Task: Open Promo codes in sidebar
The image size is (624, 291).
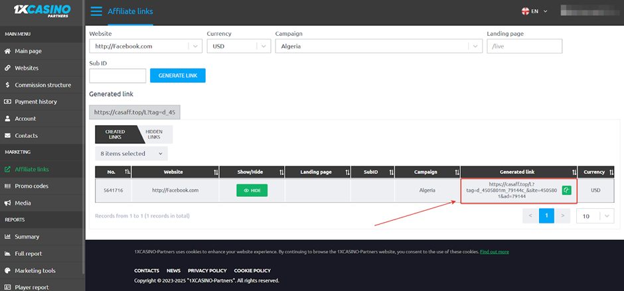Action: click(x=31, y=186)
